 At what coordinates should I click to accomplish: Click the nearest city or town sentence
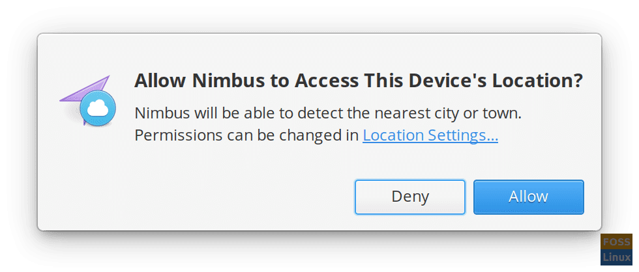pos(328,113)
